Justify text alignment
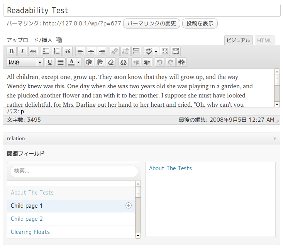Viewport: 283px width, 252px height. tap(61, 62)
